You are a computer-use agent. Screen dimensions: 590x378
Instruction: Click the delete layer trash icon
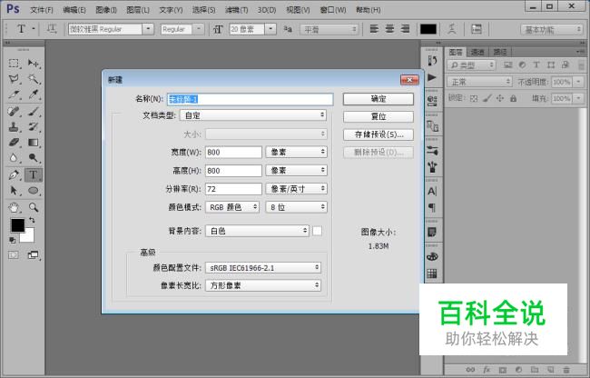pyautogui.click(x=566, y=370)
